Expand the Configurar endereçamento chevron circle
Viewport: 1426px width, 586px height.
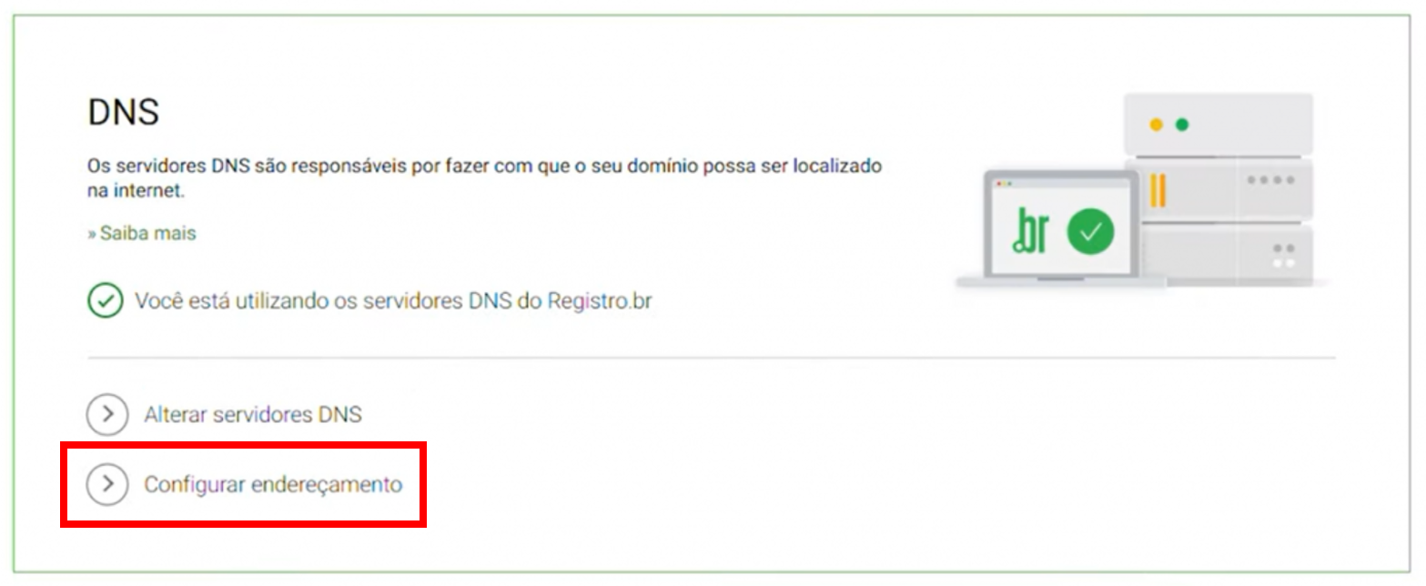click(107, 485)
